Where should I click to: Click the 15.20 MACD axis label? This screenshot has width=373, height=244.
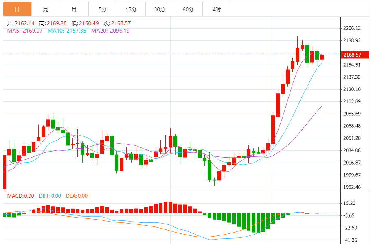(x=349, y=204)
